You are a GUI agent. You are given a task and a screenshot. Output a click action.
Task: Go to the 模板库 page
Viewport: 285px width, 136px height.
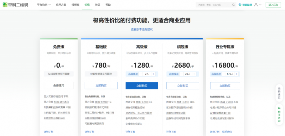click(x=75, y=5)
